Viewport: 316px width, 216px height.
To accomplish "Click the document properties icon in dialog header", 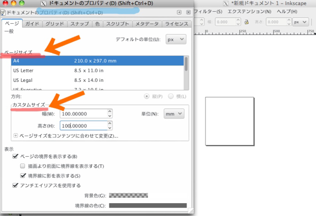I will point(3,12).
